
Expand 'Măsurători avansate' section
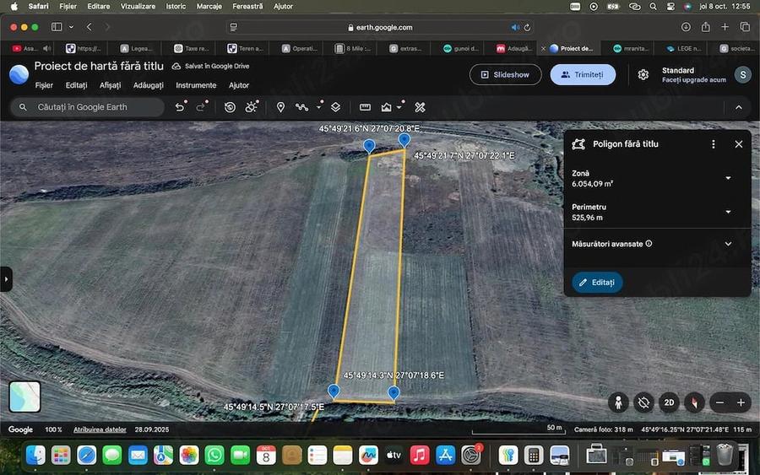[728, 244]
